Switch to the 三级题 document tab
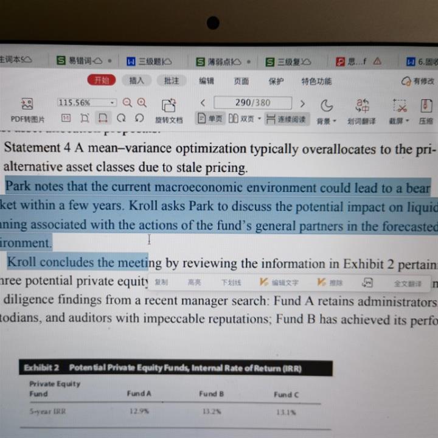The height and width of the screenshot is (438, 438). pos(149,61)
